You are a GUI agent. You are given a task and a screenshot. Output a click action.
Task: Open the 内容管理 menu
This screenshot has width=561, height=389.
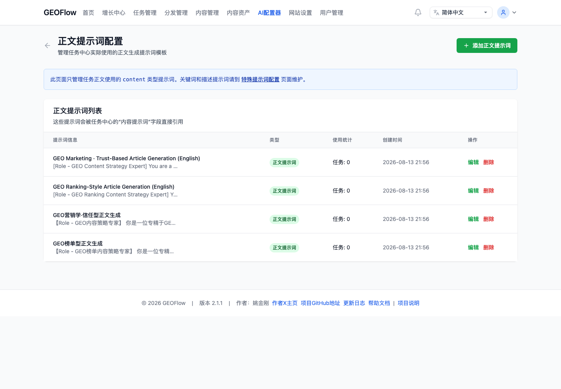207,13
